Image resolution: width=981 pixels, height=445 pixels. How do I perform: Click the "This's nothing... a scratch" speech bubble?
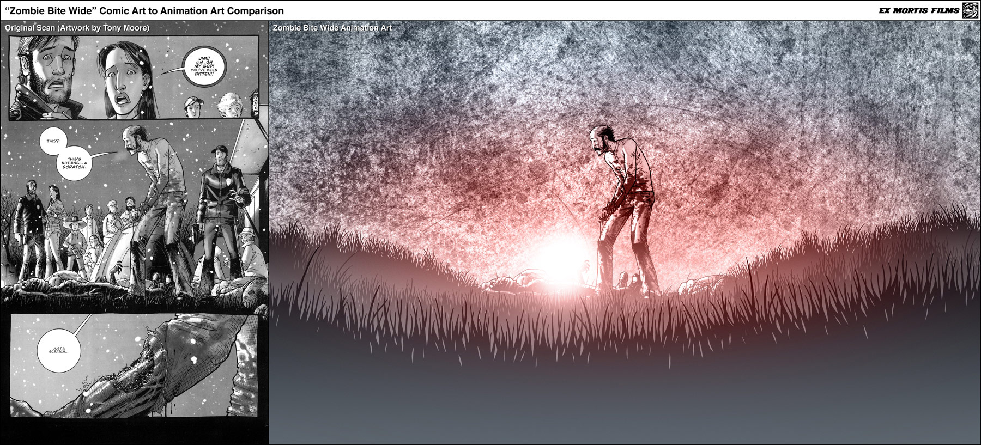click(74, 163)
